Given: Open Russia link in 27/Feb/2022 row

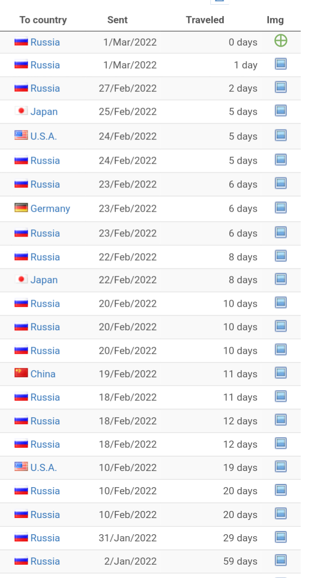Looking at the screenshot, I should pyautogui.click(x=45, y=88).
